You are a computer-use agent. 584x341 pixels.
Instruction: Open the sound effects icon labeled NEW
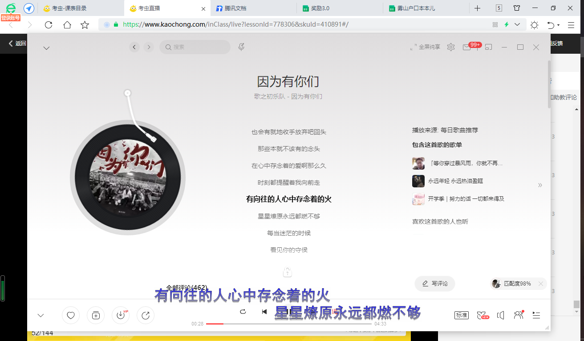click(x=482, y=315)
